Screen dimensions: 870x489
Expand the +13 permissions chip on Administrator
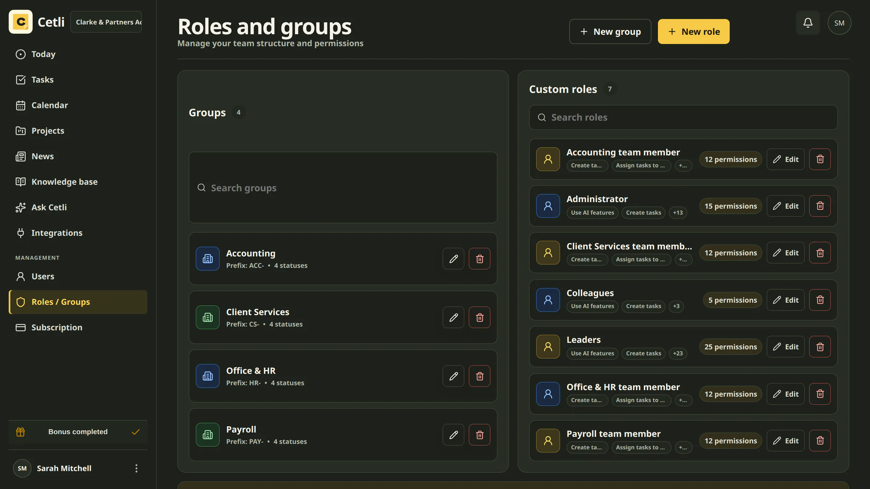click(x=678, y=213)
